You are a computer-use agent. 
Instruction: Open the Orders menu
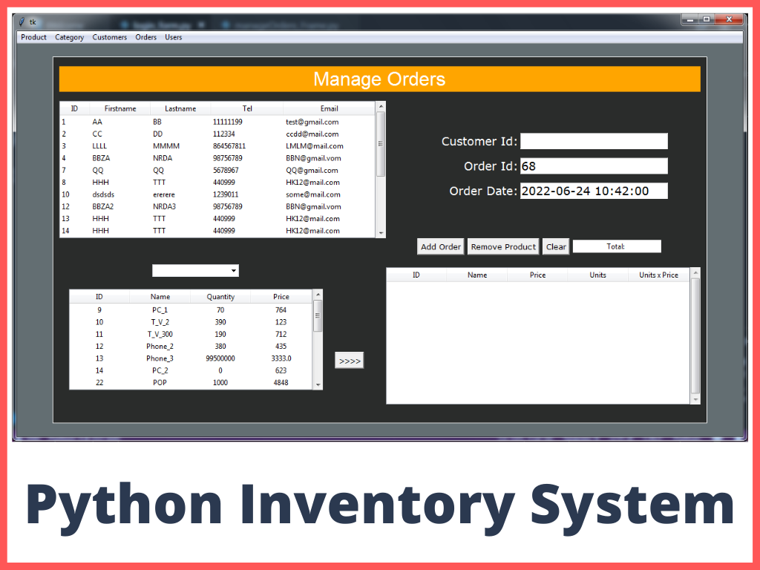click(146, 37)
